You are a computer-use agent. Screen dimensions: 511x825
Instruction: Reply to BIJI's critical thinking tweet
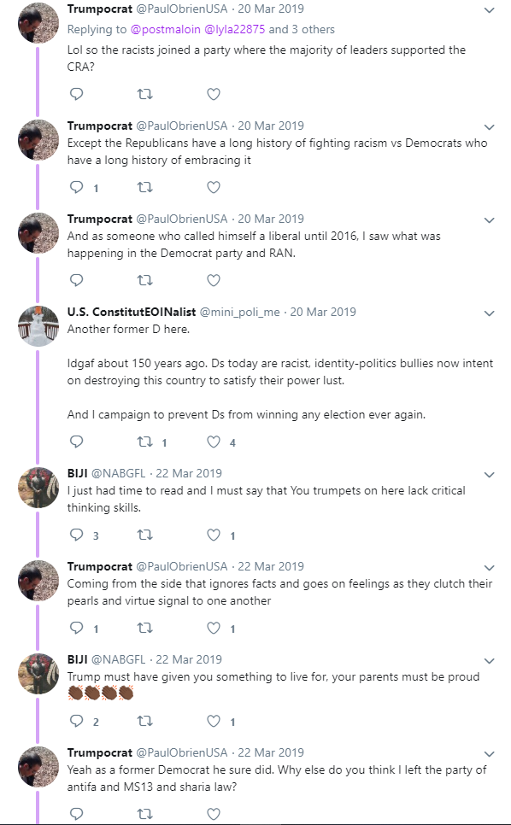77,535
